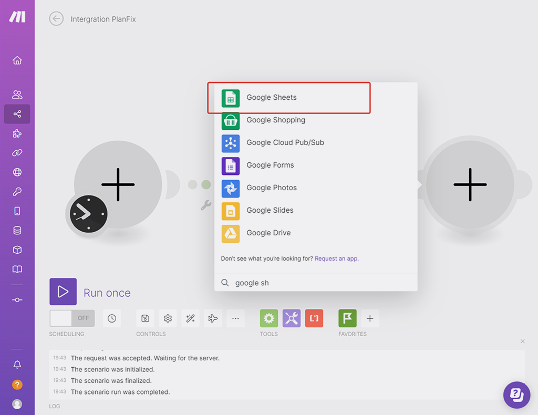Click the Explain flow airplane icon
Screen dimensions: 538x415
(x=213, y=318)
